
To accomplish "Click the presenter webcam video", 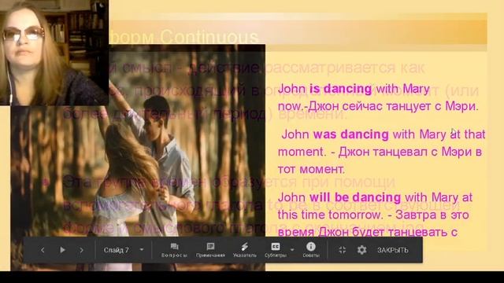I will tap(54, 53).
